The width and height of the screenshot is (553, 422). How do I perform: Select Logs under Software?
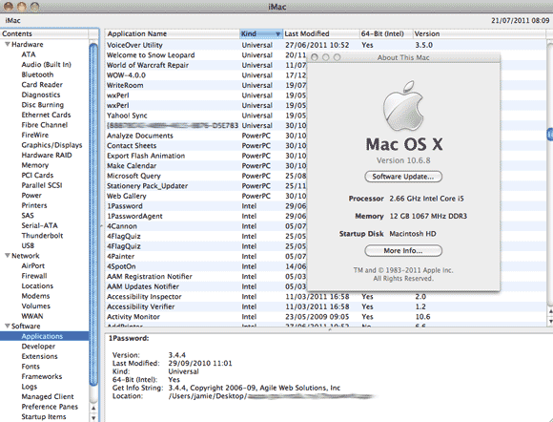coord(29,387)
